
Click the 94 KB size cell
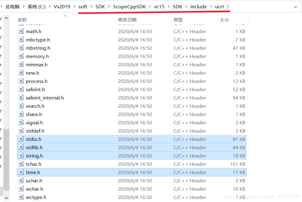(x=239, y=98)
